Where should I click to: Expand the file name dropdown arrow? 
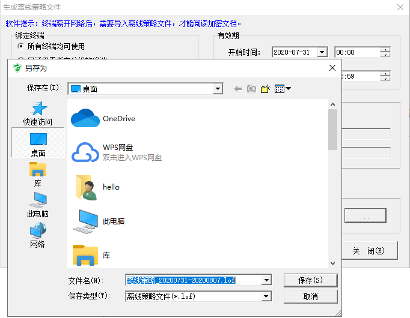click(266, 280)
